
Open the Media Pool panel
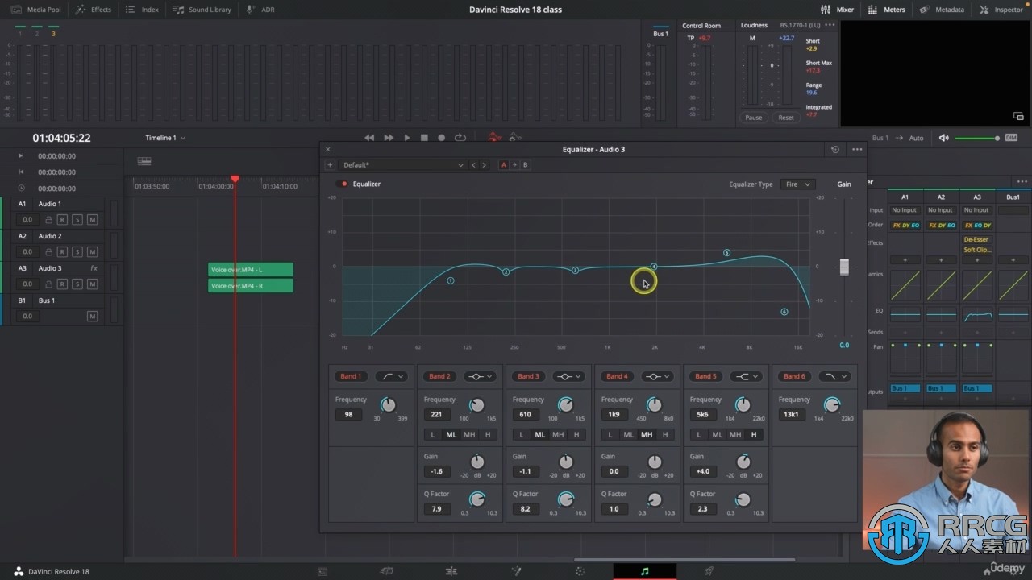pyautogui.click(x=35, y=10)
